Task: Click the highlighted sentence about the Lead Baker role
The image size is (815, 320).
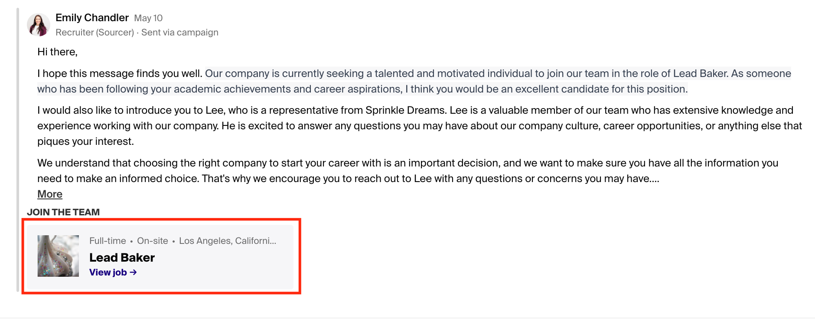Action: (414, 81)
